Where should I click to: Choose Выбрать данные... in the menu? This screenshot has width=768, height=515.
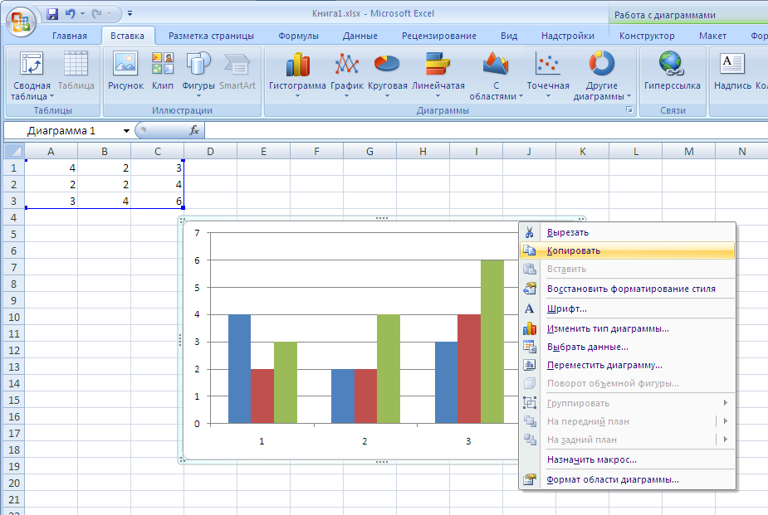tap(627, 347)
